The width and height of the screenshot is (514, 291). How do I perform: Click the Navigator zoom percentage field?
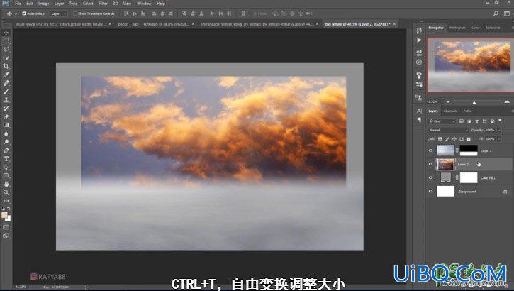point(432,101)
